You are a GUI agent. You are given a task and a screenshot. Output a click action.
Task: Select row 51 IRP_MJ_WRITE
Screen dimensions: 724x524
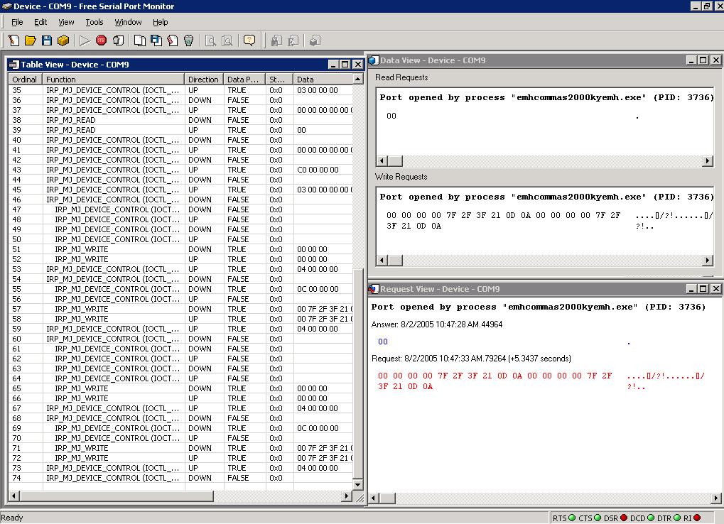(x=180, y=249)
